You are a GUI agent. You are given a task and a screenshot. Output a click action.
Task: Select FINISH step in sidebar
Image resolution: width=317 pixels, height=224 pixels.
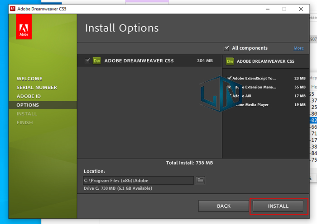coord(24,122)
